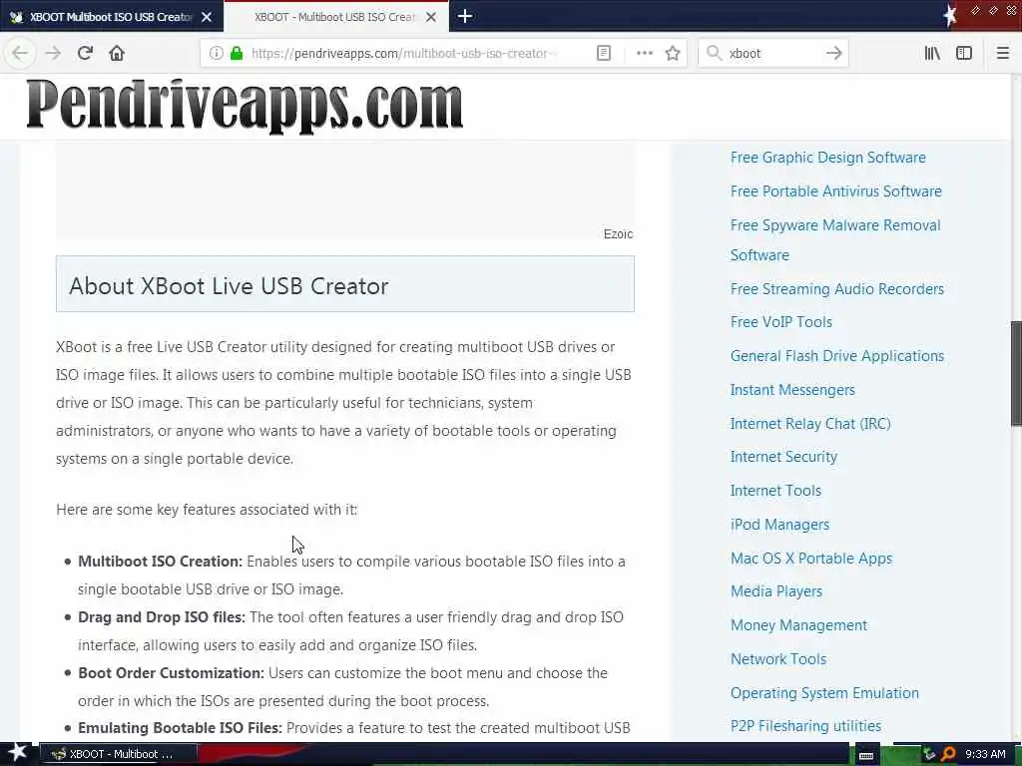The width and height of the screenshot is (1022, 766).
Task: Click the About XBoot Live USB Creator heading
Action: click(x=229, y=286)
